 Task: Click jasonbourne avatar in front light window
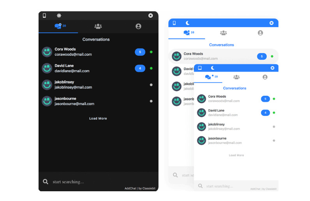coord(201,141)
